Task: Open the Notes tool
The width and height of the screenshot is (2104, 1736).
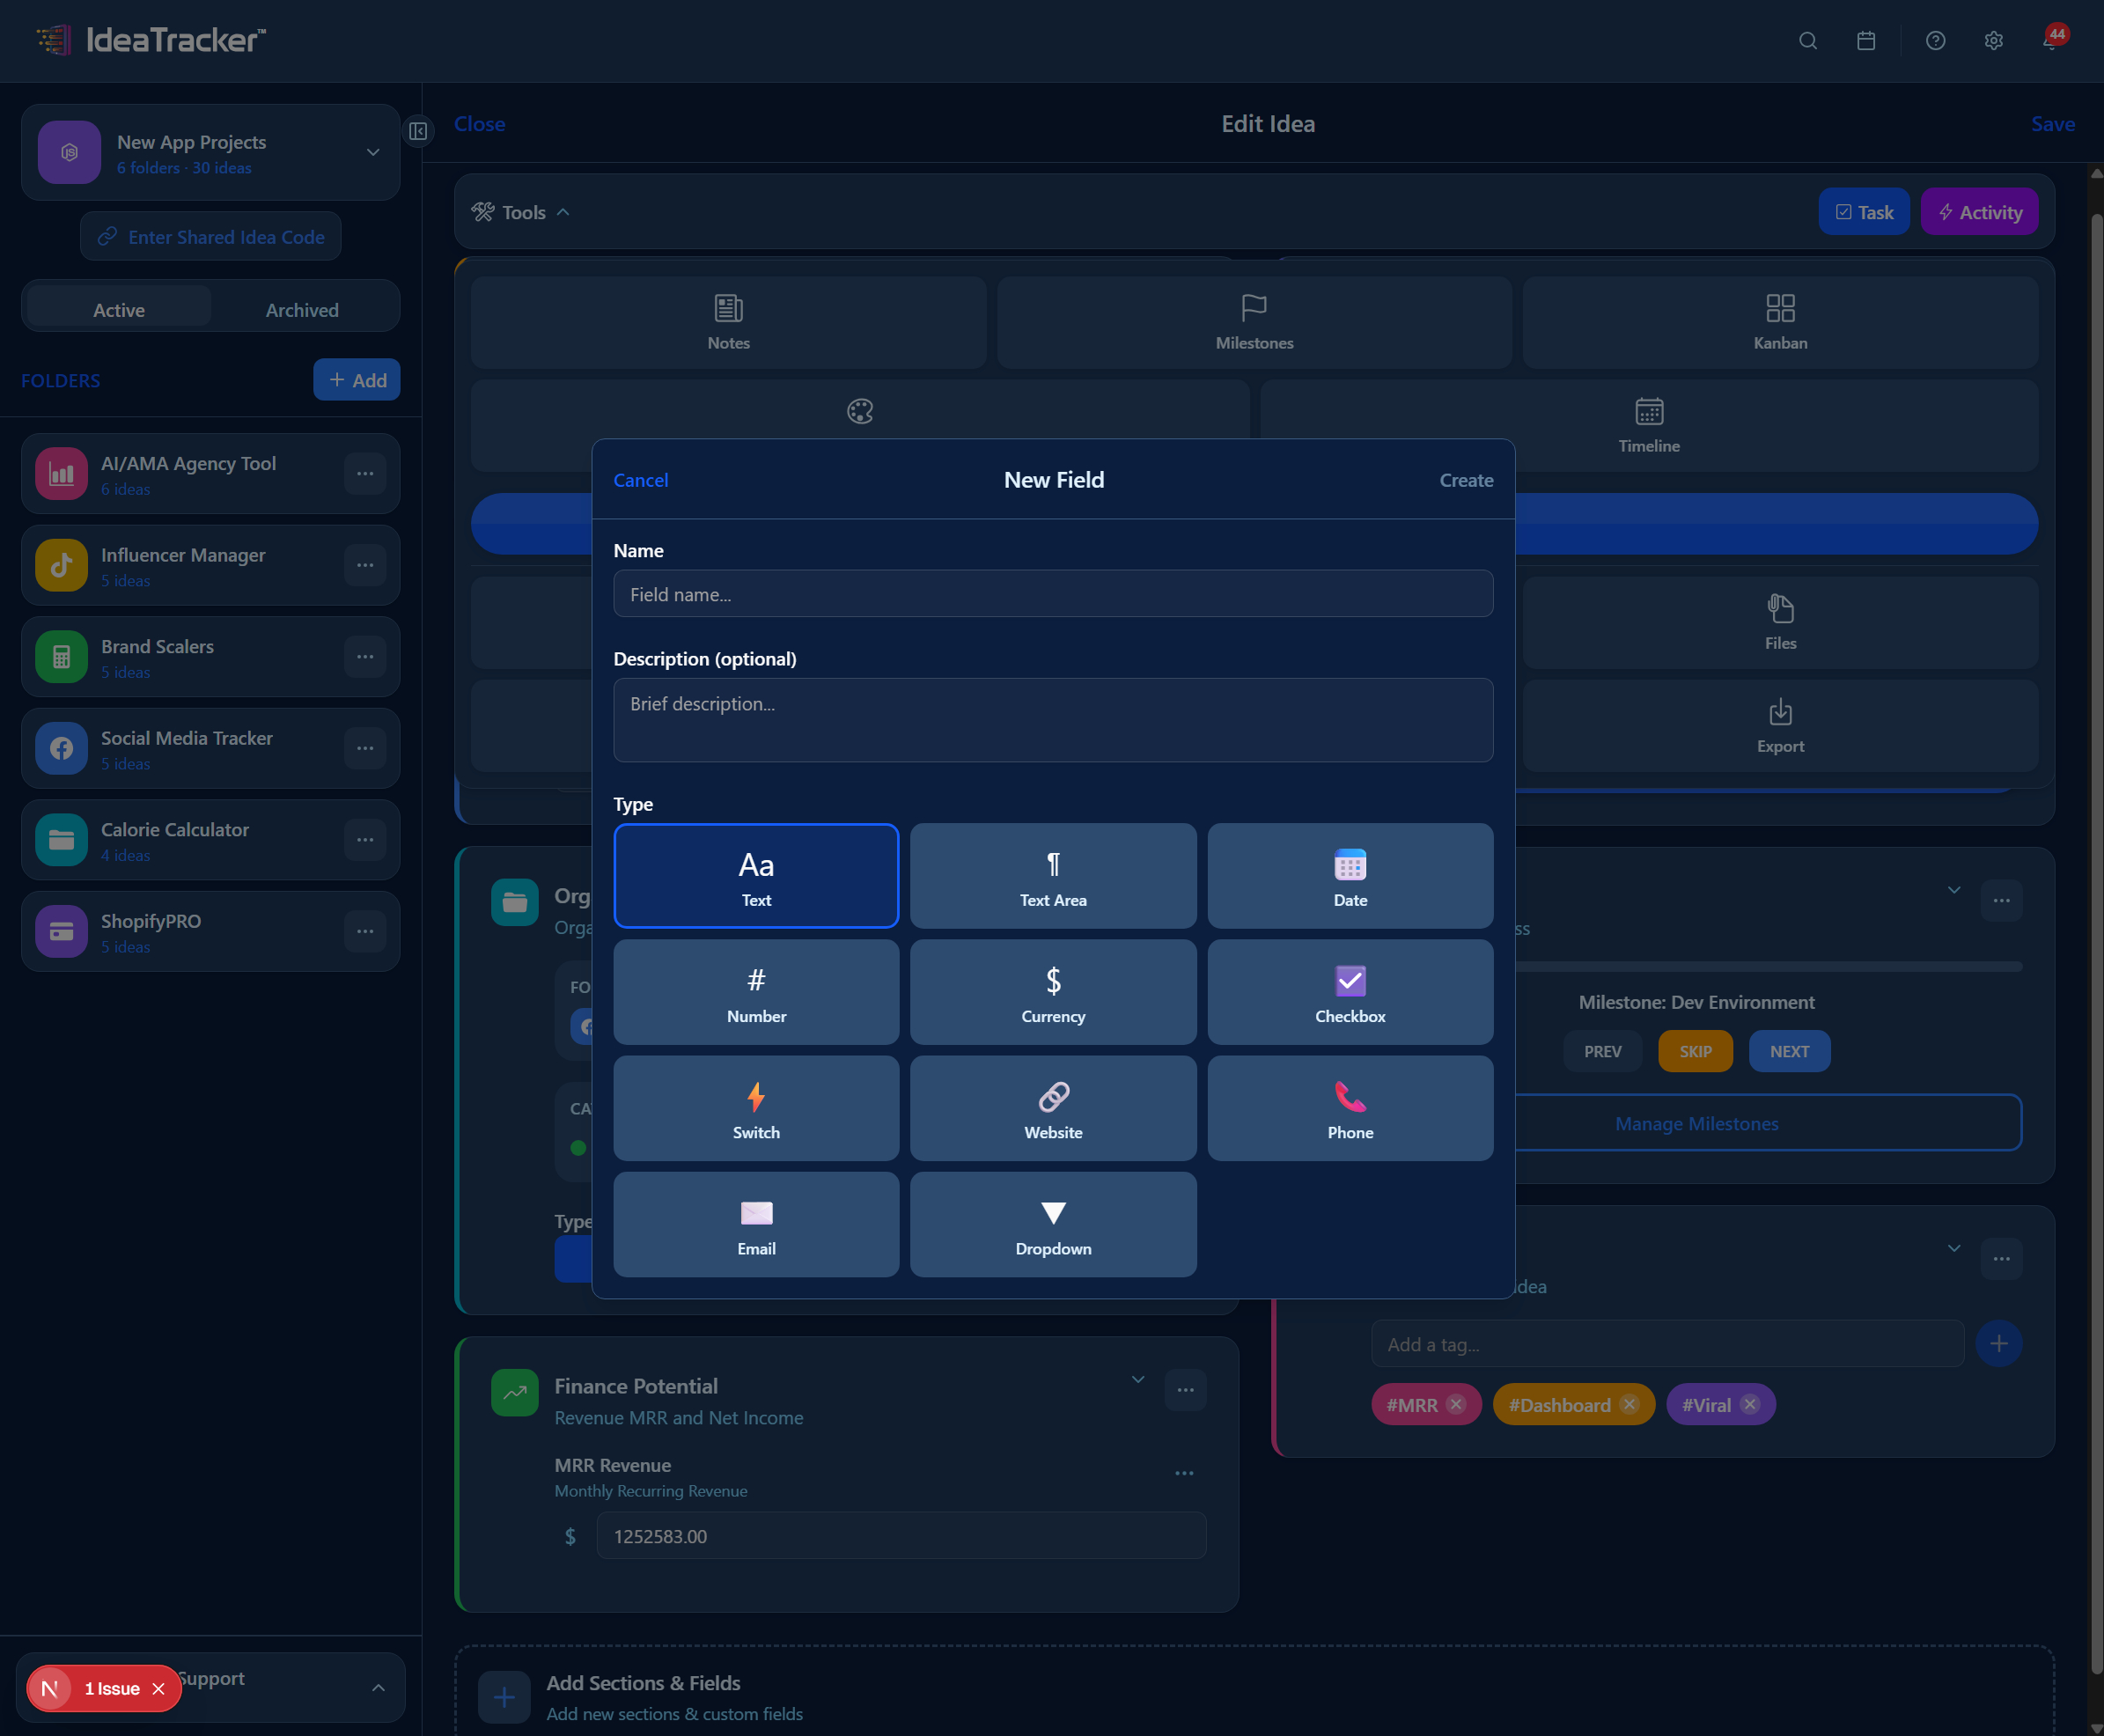Action: (727, 322)
